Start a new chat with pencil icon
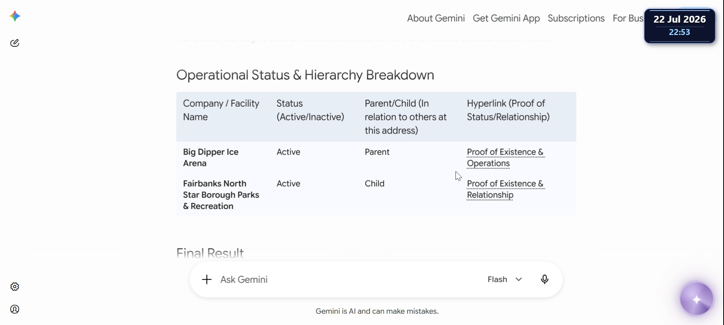This screenshot has width=724, height=325. click(15, 43)
